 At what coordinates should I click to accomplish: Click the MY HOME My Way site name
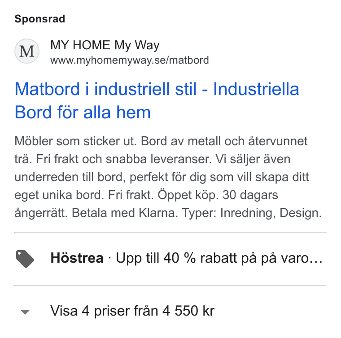tap(105, 45)
